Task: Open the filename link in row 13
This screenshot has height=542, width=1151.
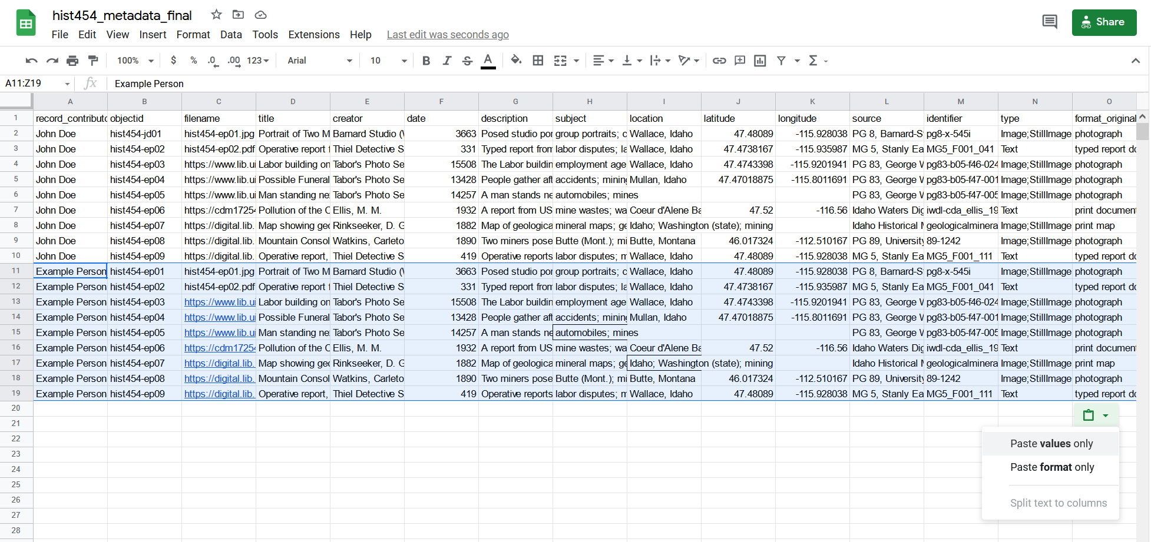Action: [219, 302]
